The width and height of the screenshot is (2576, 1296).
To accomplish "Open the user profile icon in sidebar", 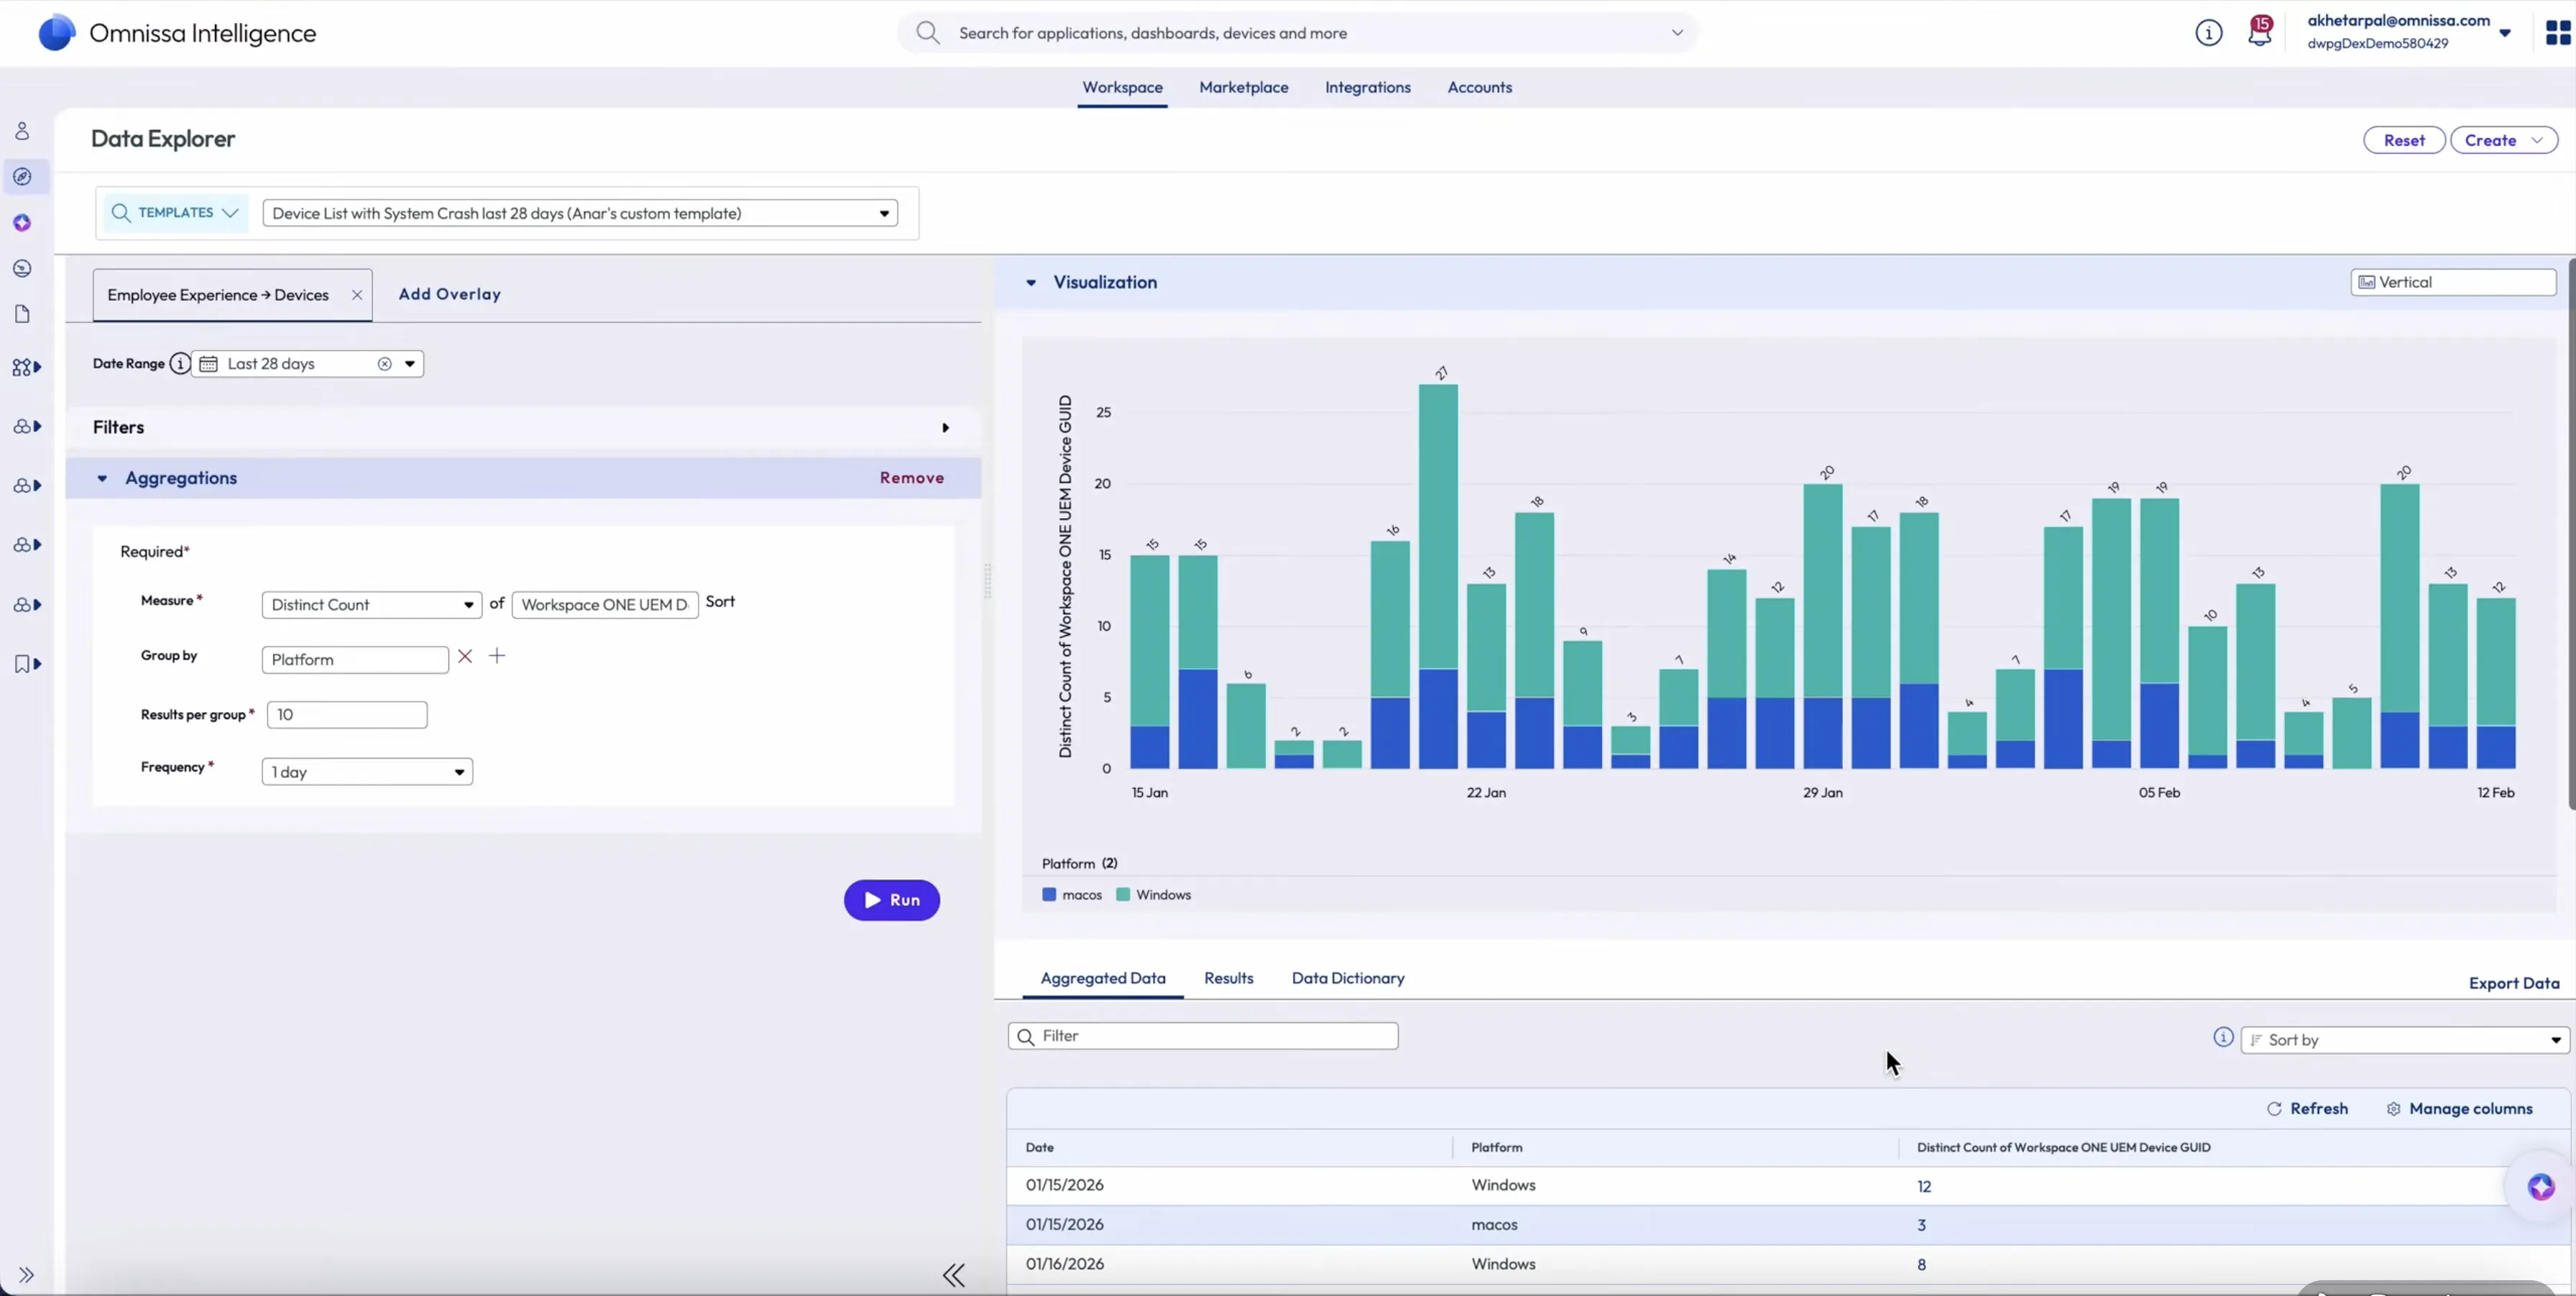I will (22, 131).
